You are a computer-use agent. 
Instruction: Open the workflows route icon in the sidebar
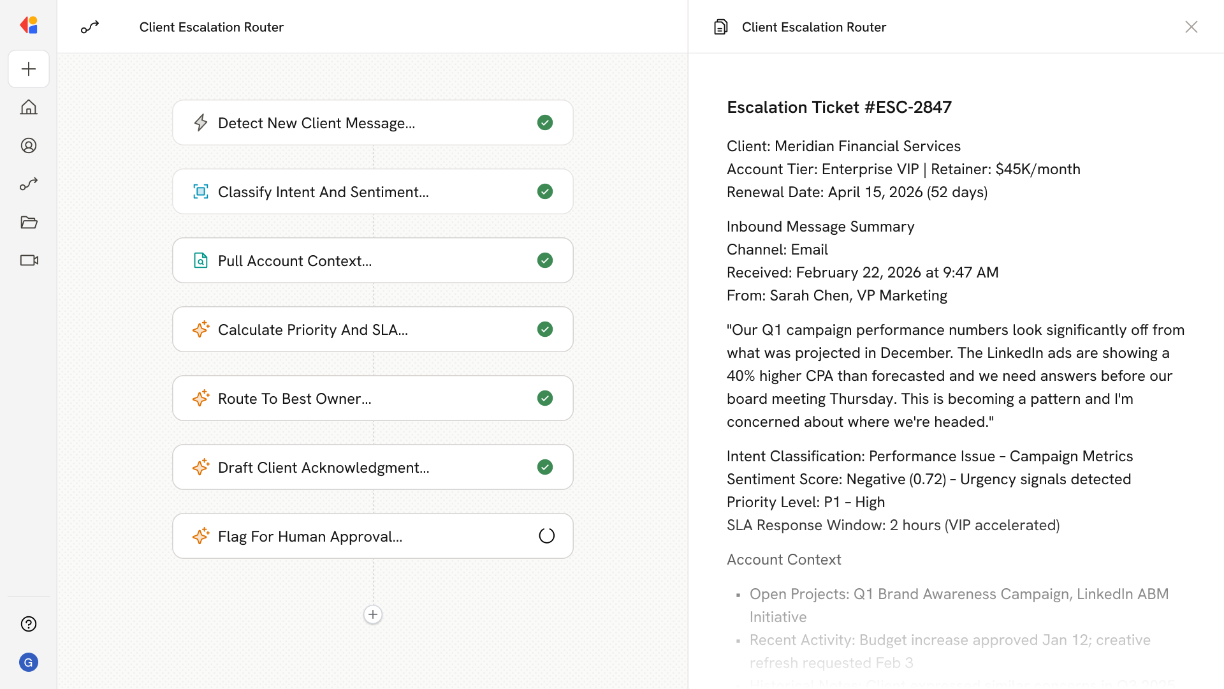(x=29, y=184)
